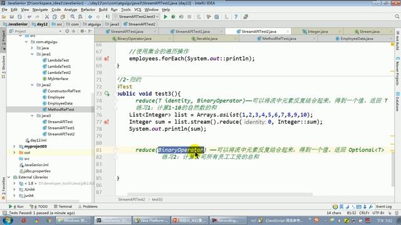Click UTF-8 encoding in status bar

pyautogui.click(x=378, y=212)
